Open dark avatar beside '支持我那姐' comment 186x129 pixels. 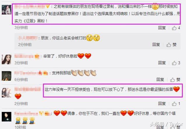6,76
